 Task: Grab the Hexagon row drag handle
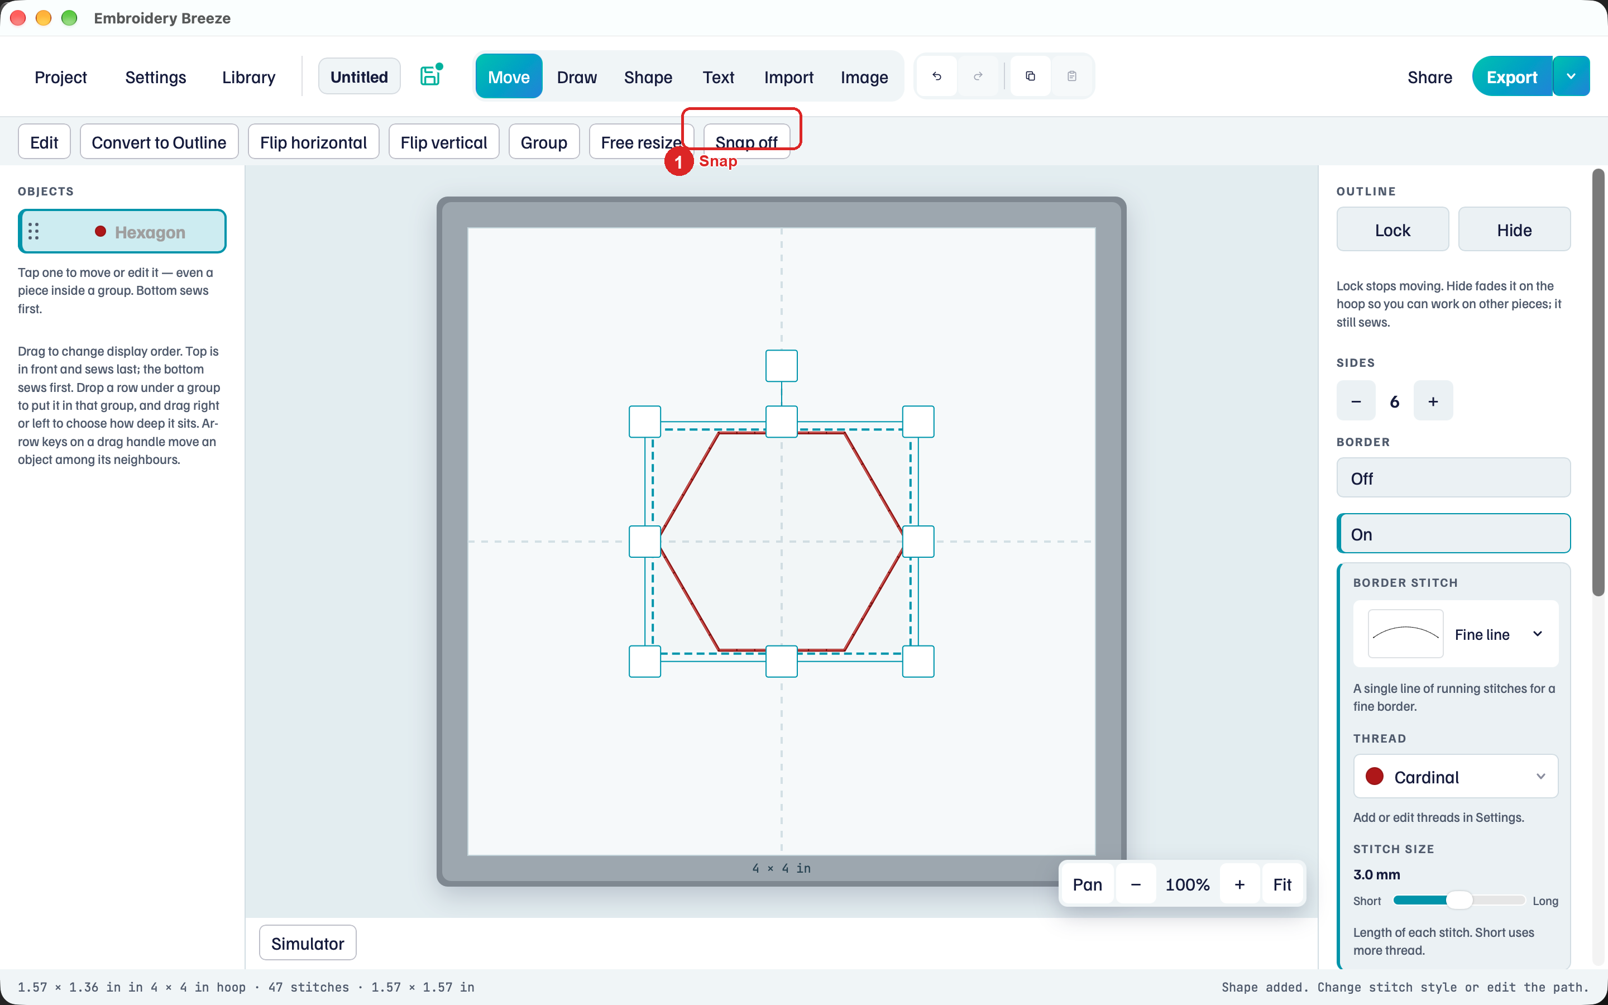click(34, 231)
